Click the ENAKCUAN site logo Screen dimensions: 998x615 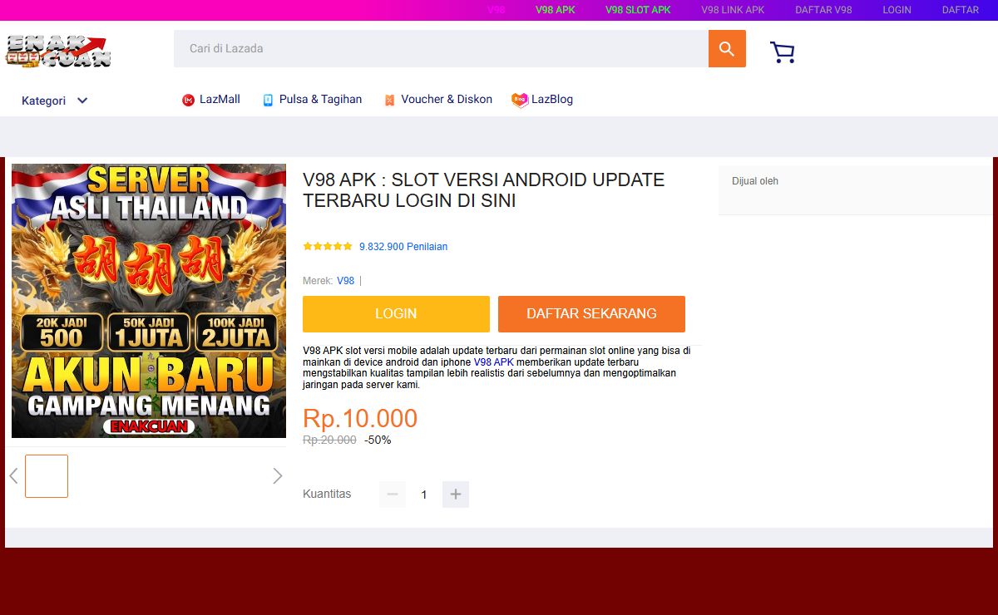[x=58, y=51]
